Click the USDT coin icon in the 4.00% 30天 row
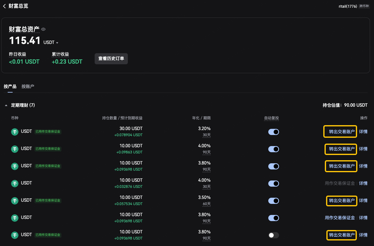 [x=15, y=184]
